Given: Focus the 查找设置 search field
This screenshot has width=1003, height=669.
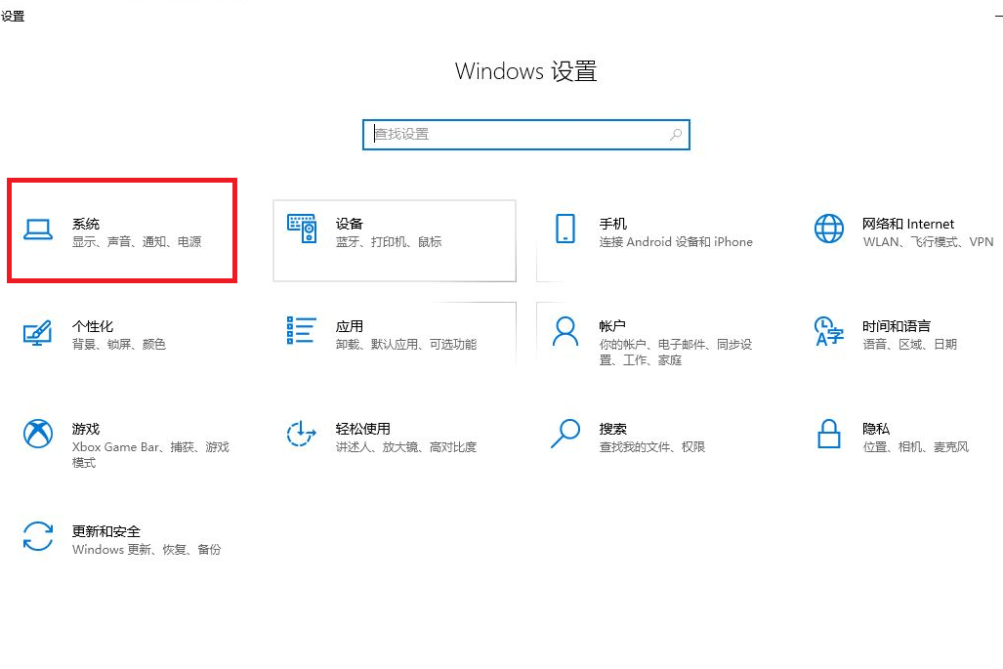Looking at the screenshot, I should pos(525,135).
